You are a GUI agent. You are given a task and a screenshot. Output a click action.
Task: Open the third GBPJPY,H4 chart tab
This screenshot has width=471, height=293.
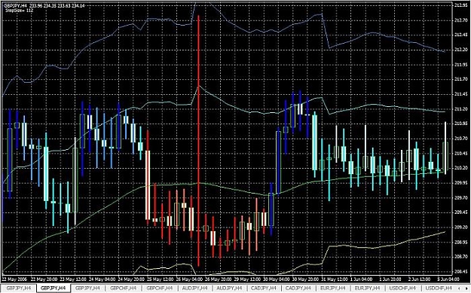(x=87, y=288)
